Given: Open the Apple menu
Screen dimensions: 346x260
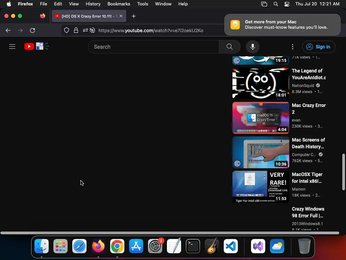Looking at the screenshot, I should tap(9, 4).
